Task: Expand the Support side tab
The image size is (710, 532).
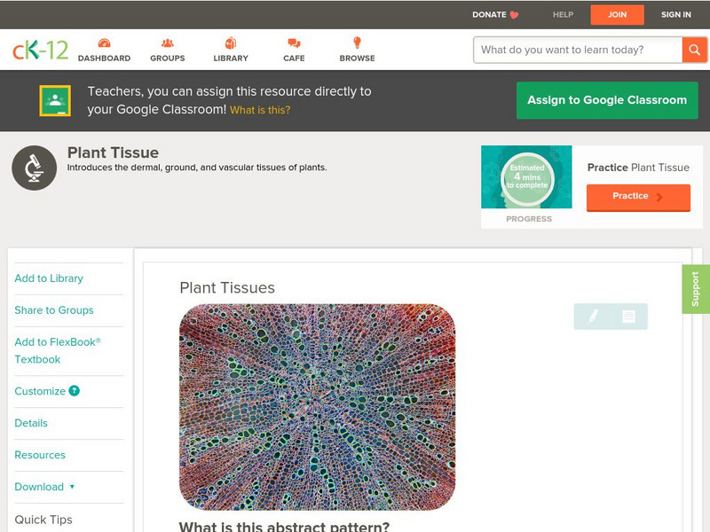Action: click(x=697, y=287)
